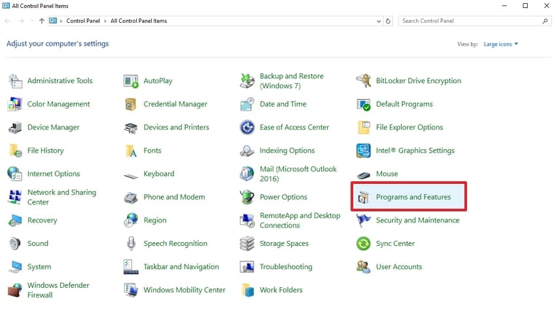Image resolution: width=556 pixels, height=318 pixels.
Task: Open Storage Spaces icon
Action: (x=247, y=244)
